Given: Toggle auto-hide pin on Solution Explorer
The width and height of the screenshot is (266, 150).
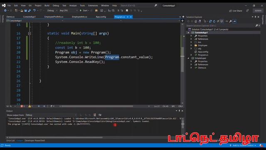Looking at the screenshot, I should pos(255,17).
